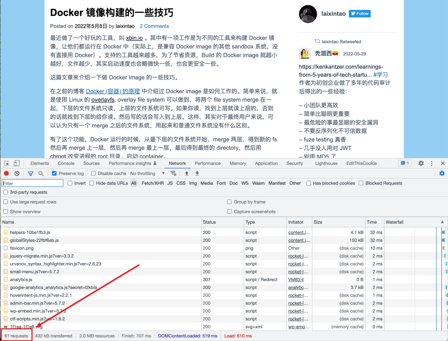Switch to the Lighthouse tab
Viewport: 448px width, 341px height.
326,163
